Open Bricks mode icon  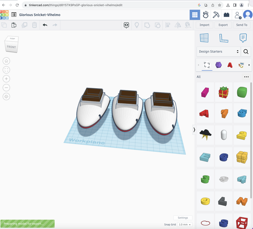click(x=227, y=15)
